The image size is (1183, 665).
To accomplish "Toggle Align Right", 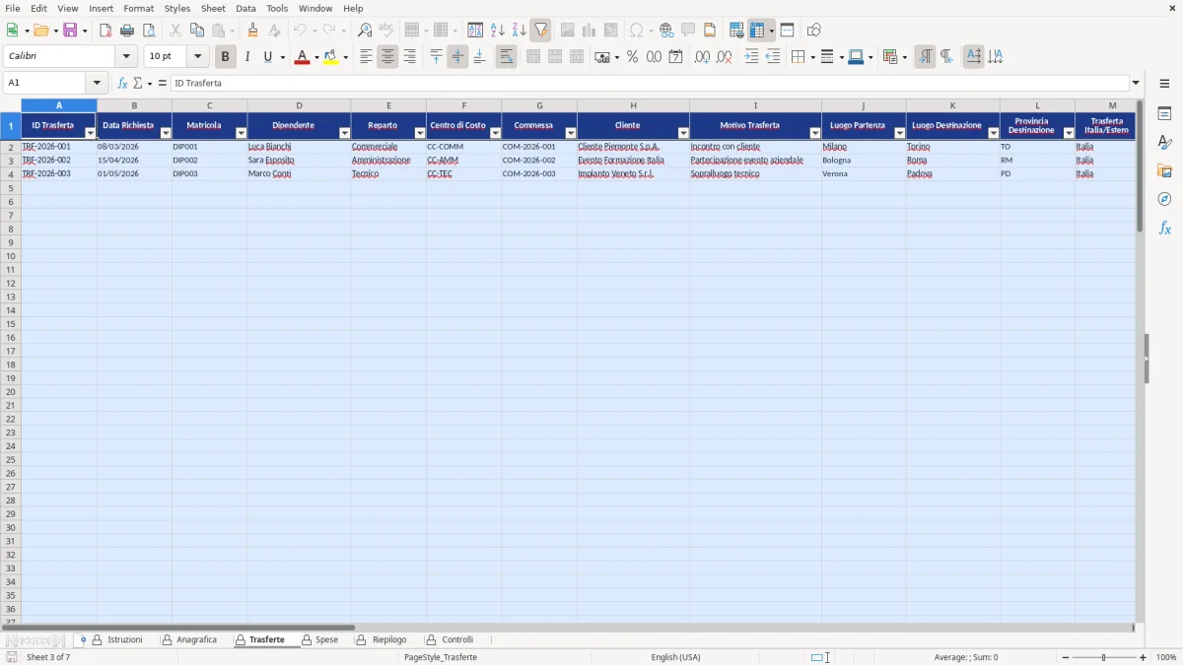I will tap(409, 57).
